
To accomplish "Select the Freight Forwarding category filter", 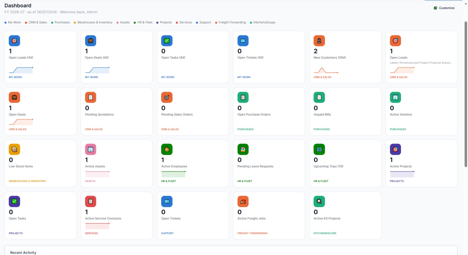I will [x=230, y=22].
